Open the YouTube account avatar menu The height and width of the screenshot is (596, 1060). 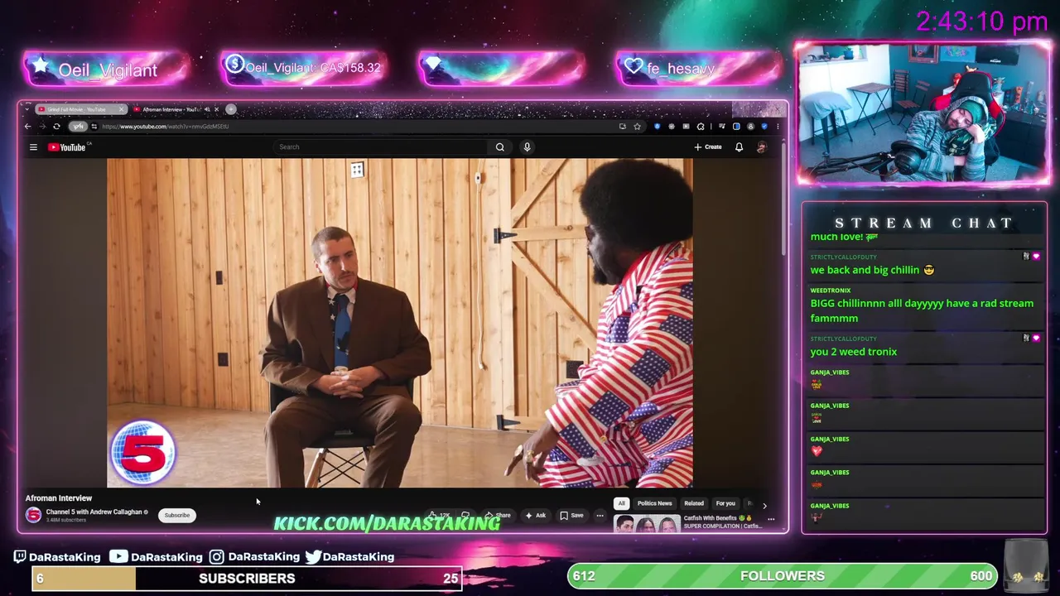tap(761, 147)
